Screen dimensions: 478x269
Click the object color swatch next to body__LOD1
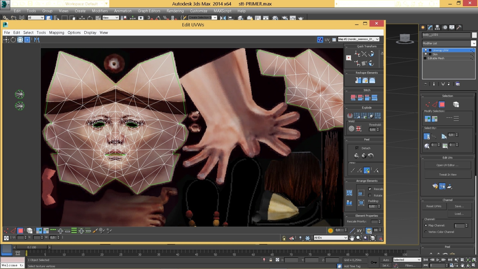pyautogui.click(x=474, y=35)
